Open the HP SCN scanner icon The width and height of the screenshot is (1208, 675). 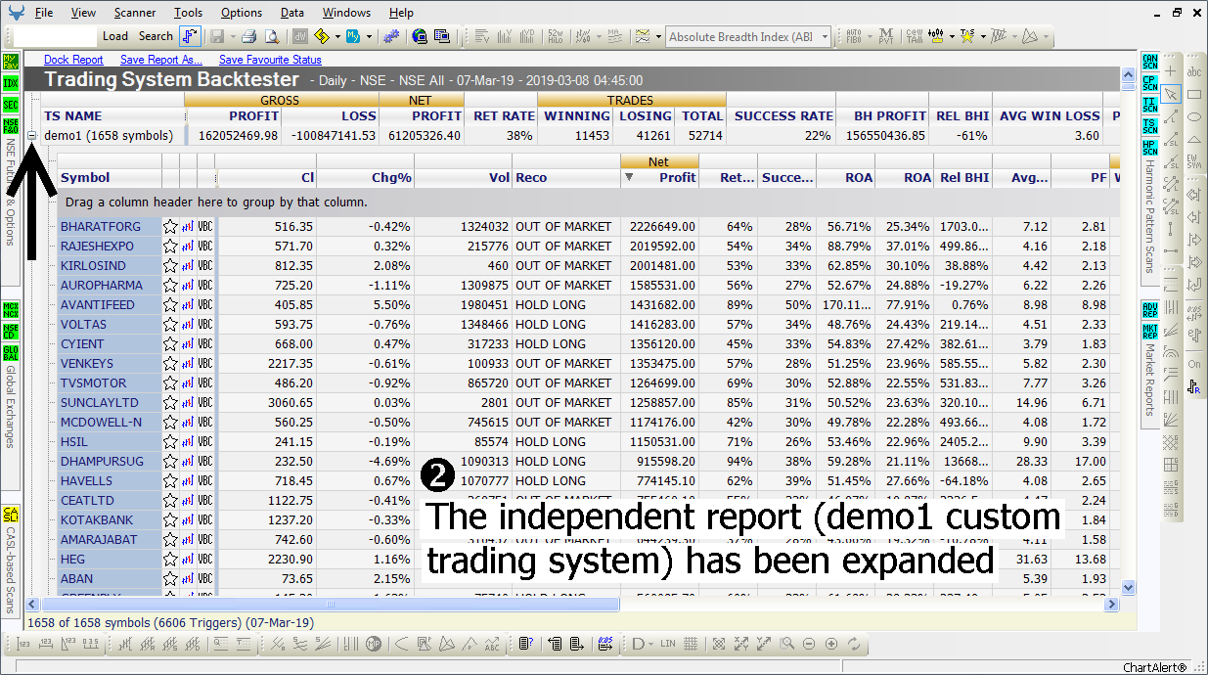(1150, 148)
